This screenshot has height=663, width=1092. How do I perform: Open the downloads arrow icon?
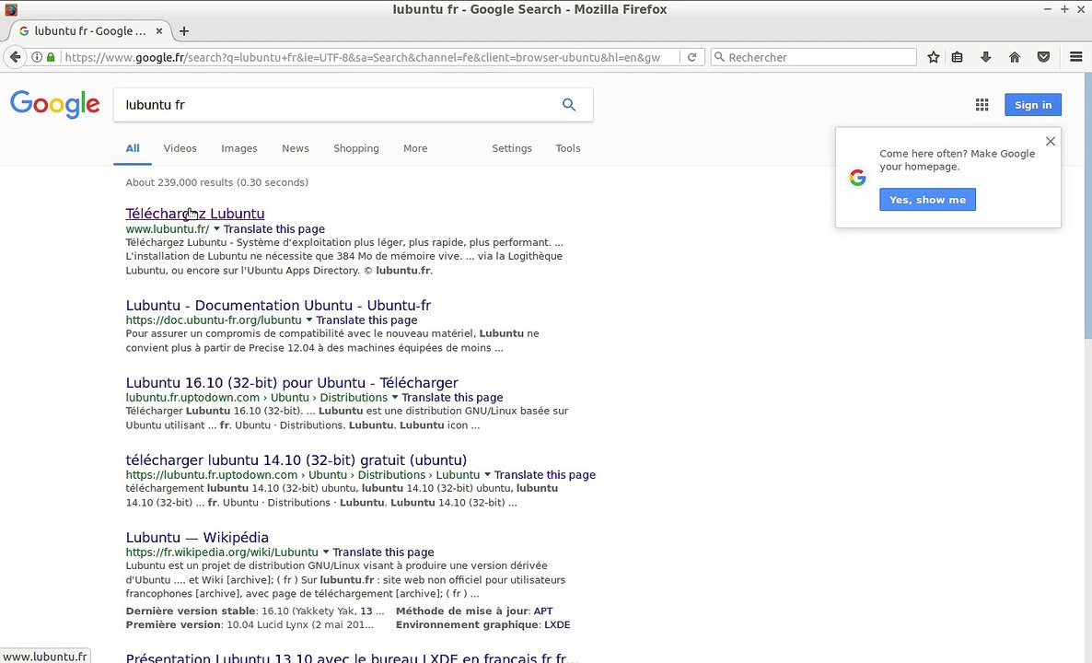coord(985,57)
